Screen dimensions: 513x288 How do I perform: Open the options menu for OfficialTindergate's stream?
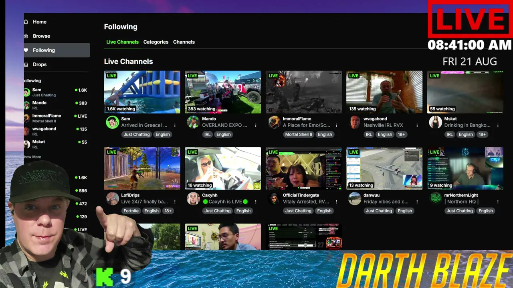tap(336, 202)
